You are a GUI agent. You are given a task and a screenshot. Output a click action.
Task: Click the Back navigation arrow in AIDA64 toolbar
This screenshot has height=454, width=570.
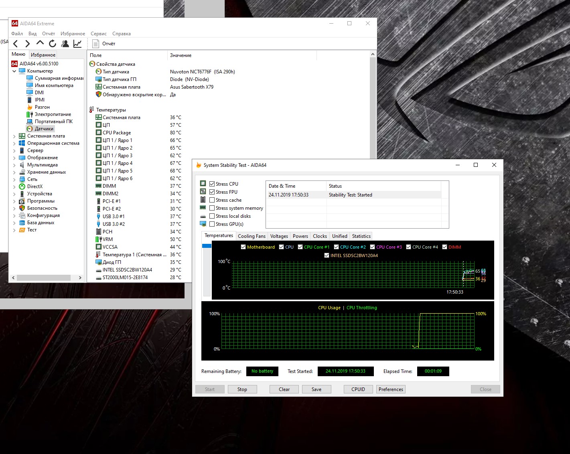click(16, 44)
